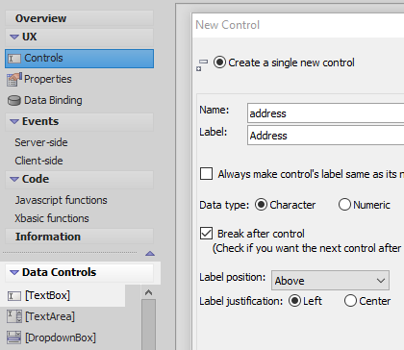Select [TextArea] in Data Controls
The width and height of the screenshot is (404, 350).
pos(50,316)
